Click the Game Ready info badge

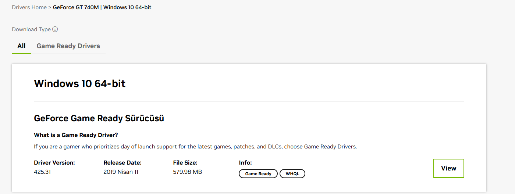click(x=258, y=174)
